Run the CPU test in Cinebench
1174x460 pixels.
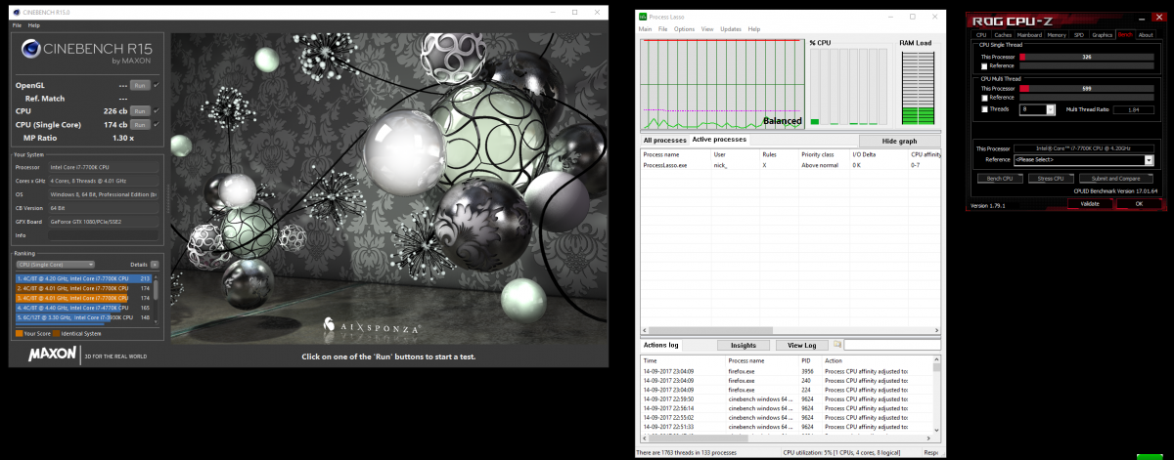[x=140, y=111]
